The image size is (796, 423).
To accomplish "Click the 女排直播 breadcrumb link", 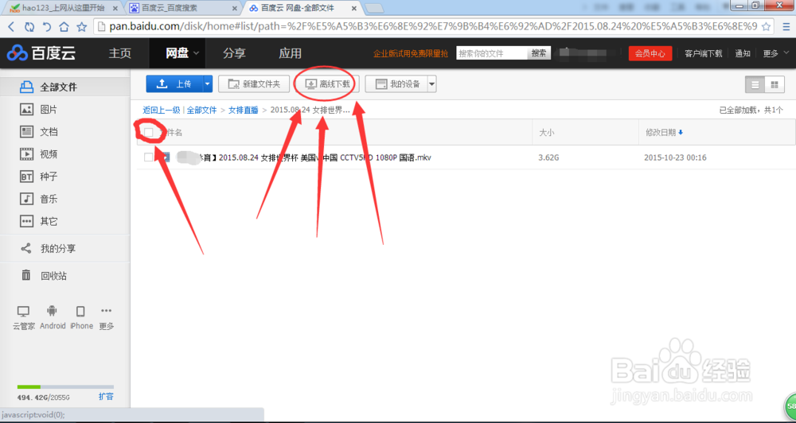I will click(243, 110).
